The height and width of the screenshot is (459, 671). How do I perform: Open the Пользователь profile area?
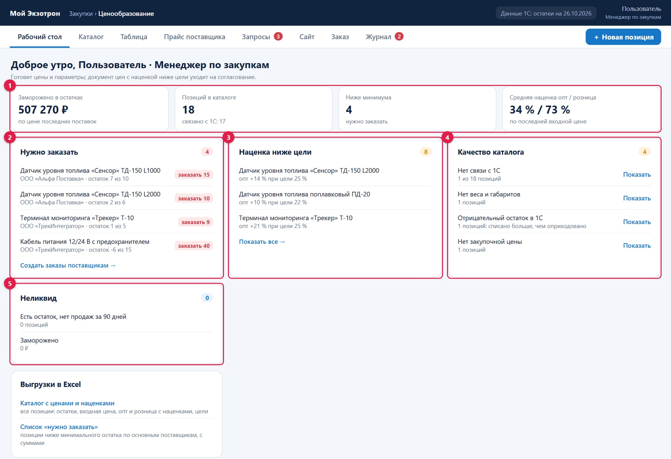tap(633, 13)
